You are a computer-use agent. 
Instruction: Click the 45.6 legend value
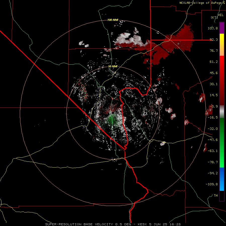point(214,73)
